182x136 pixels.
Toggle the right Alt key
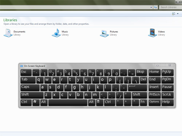pyautogui.click(x=92, y=102)
